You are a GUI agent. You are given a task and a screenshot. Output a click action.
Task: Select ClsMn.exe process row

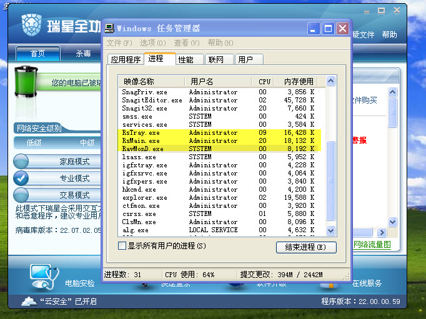tap(220, 222)
